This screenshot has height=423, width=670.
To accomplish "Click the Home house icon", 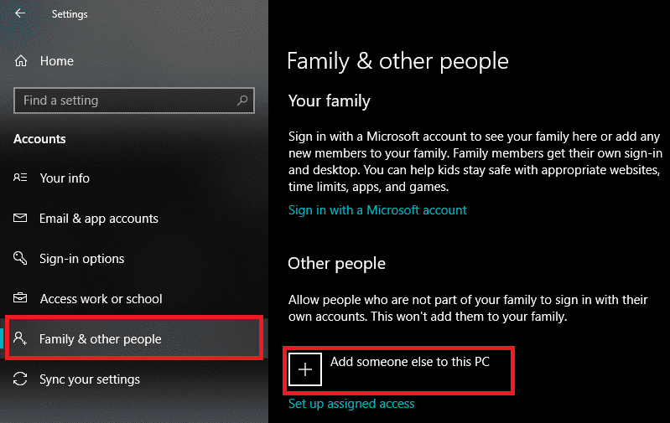I will (x=20, y=61).
